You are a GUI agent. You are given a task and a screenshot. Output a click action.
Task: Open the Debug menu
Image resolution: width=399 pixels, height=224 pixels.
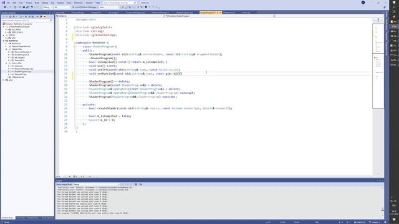tap(45, 2)
